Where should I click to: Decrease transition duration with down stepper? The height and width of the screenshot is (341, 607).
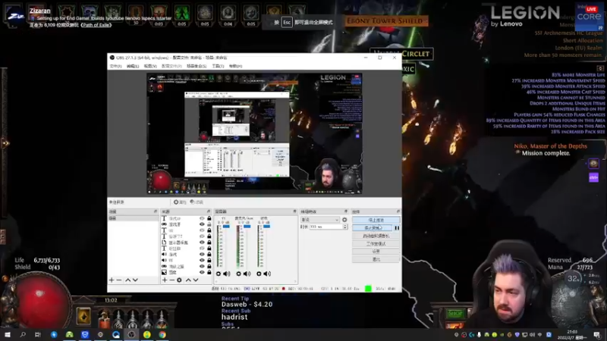tap(345, 228)
